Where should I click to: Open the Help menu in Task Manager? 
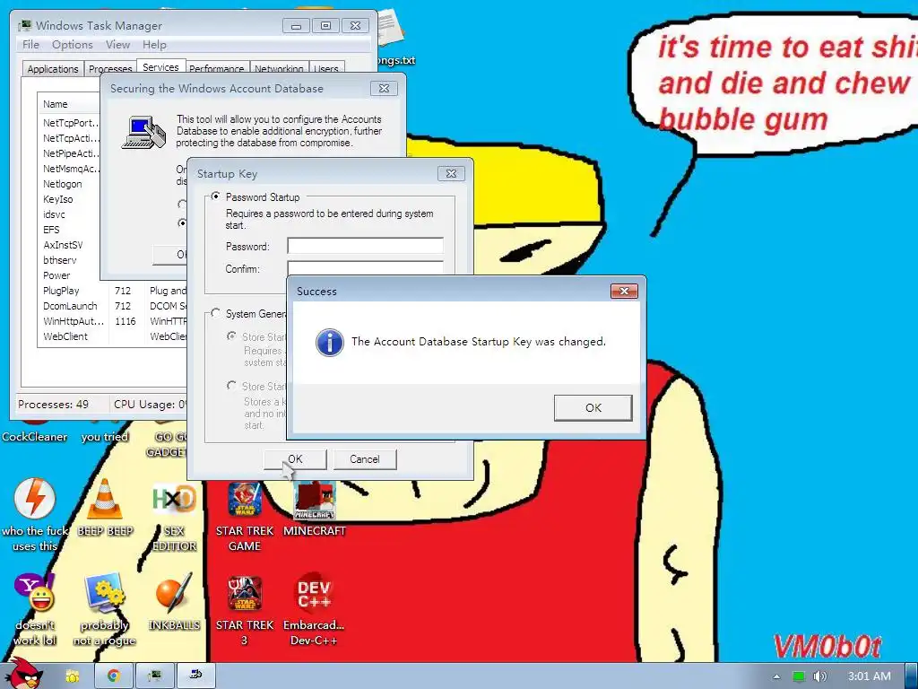click(x=154, y=45)
